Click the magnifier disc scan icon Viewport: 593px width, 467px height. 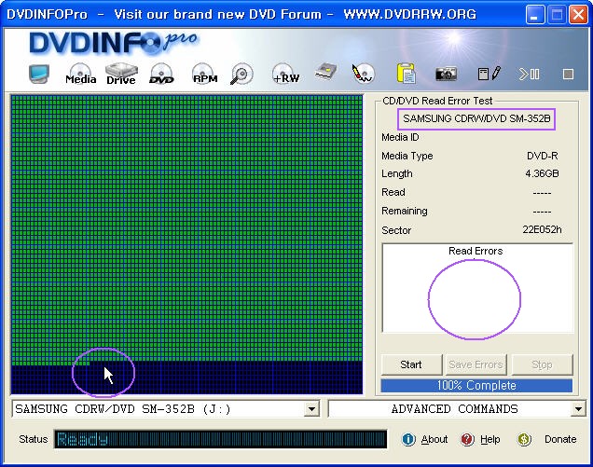click(242, 75)
